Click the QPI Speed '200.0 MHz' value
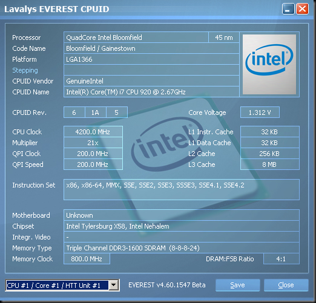The width and height of the screenshot is (316, 303). 93,165
